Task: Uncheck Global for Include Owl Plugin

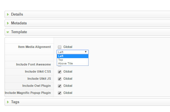Action: 60,86
